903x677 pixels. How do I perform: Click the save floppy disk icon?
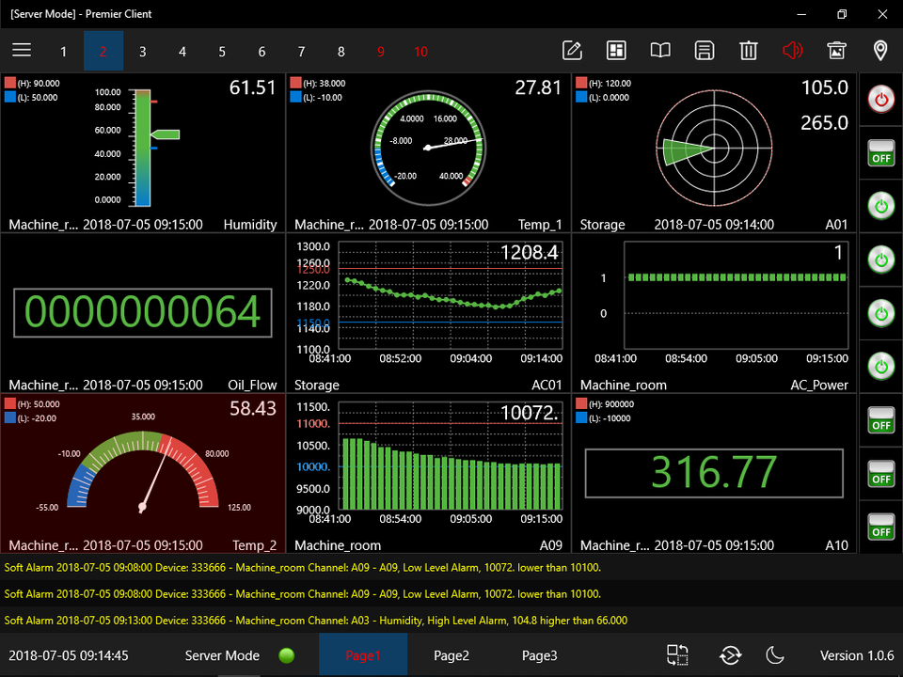(x=705, y=51)
